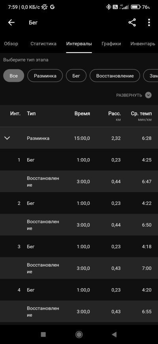Select interval 1 Бег row
The image size is (158, 344).
79,160
